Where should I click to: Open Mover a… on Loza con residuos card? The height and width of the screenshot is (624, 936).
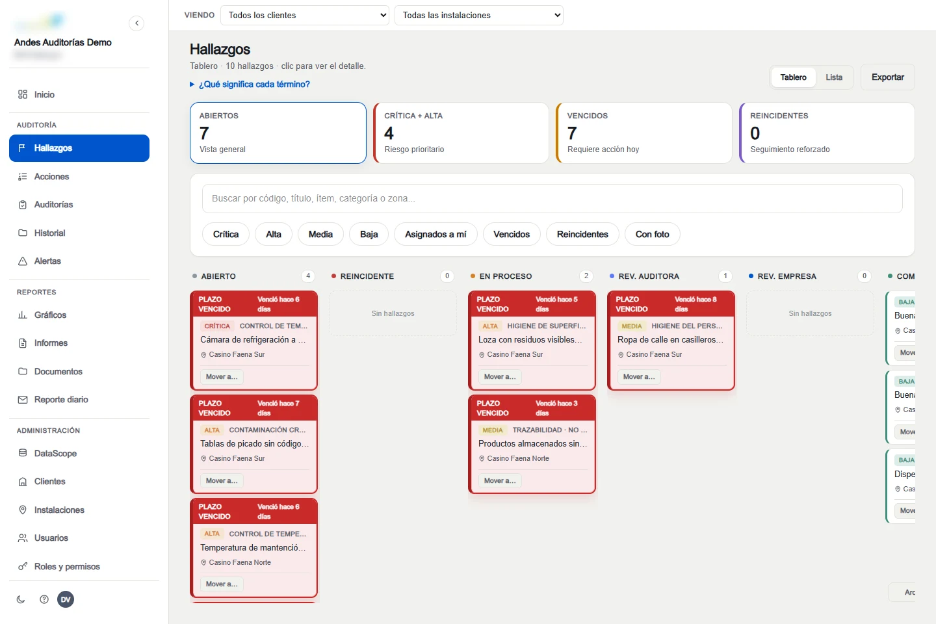(500, 376)
